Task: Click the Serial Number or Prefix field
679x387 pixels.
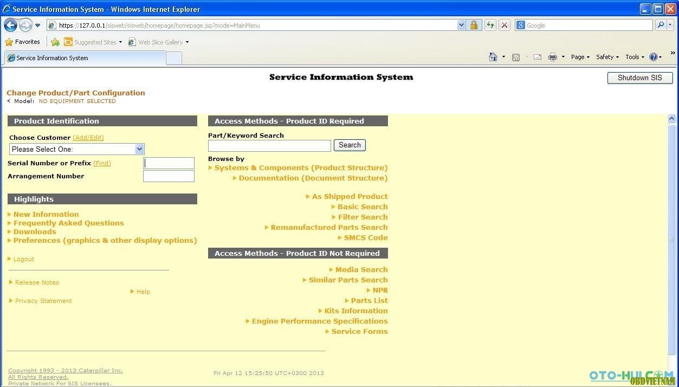Action: [169, 163]
